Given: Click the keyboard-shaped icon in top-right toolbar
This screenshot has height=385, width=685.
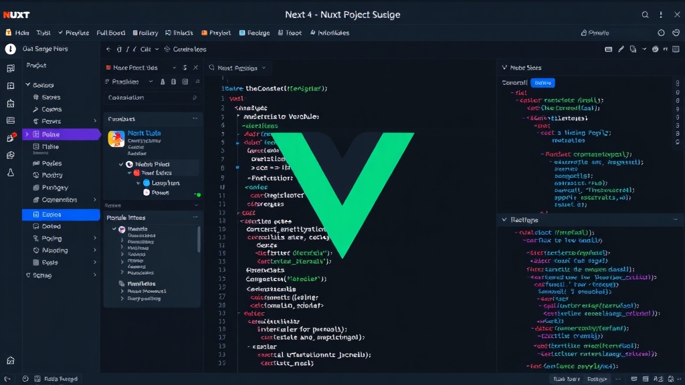Looking at the screenshot, I should click(x=608, y=49).
